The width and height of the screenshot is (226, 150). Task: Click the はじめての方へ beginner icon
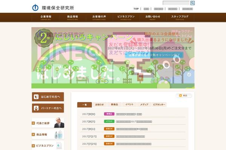(x=36, y=97)
